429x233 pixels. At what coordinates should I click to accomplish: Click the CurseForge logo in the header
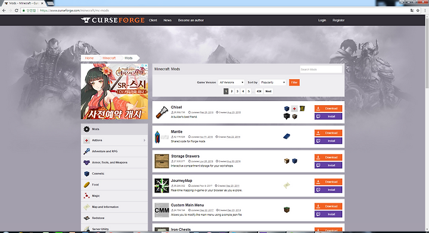tap(113, 20)
